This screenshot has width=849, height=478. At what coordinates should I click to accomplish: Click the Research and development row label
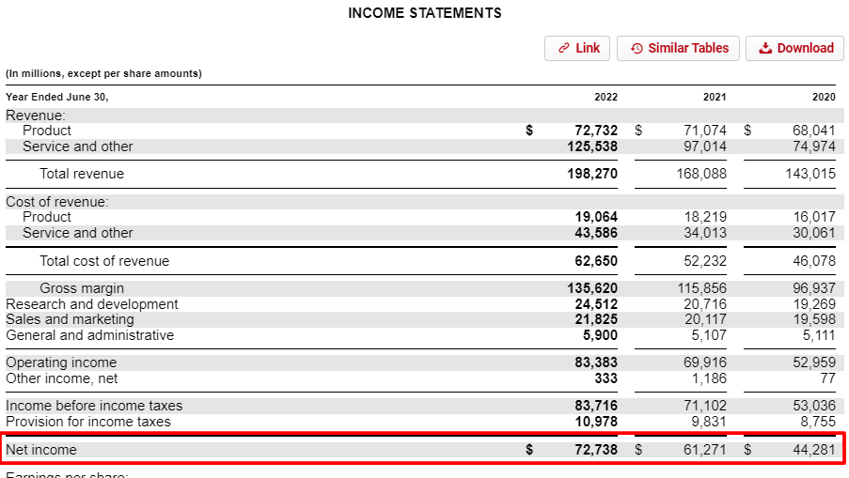(92, 304)
